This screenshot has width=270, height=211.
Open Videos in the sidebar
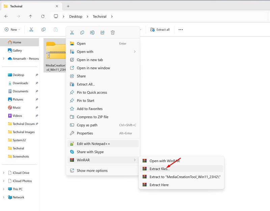(20, 116)
